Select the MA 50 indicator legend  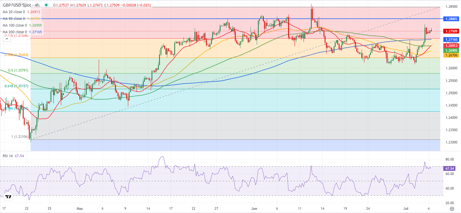coord(14,19)
